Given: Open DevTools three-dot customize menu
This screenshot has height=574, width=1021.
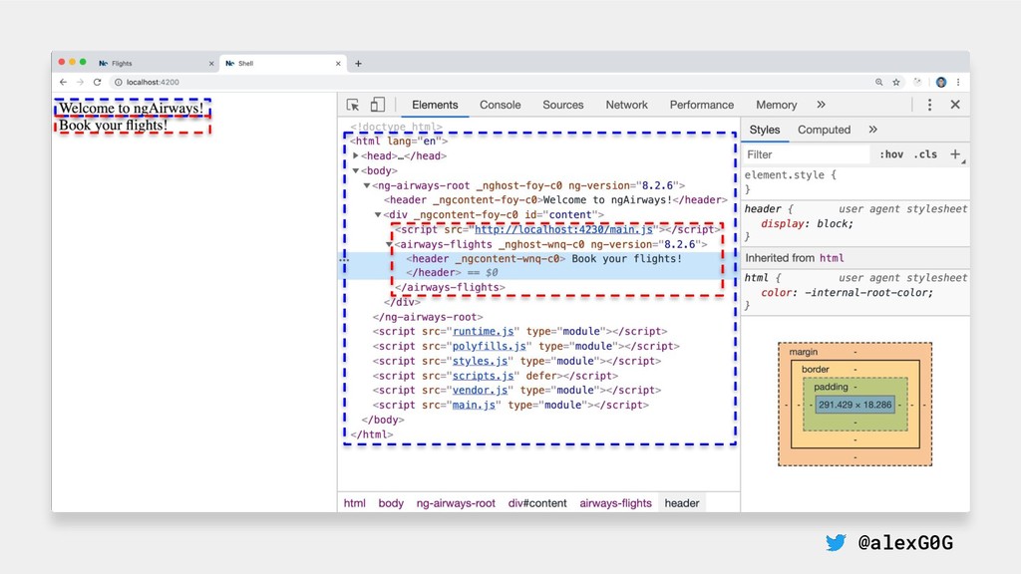Looking at the screenshot, I should coord(929,105).
